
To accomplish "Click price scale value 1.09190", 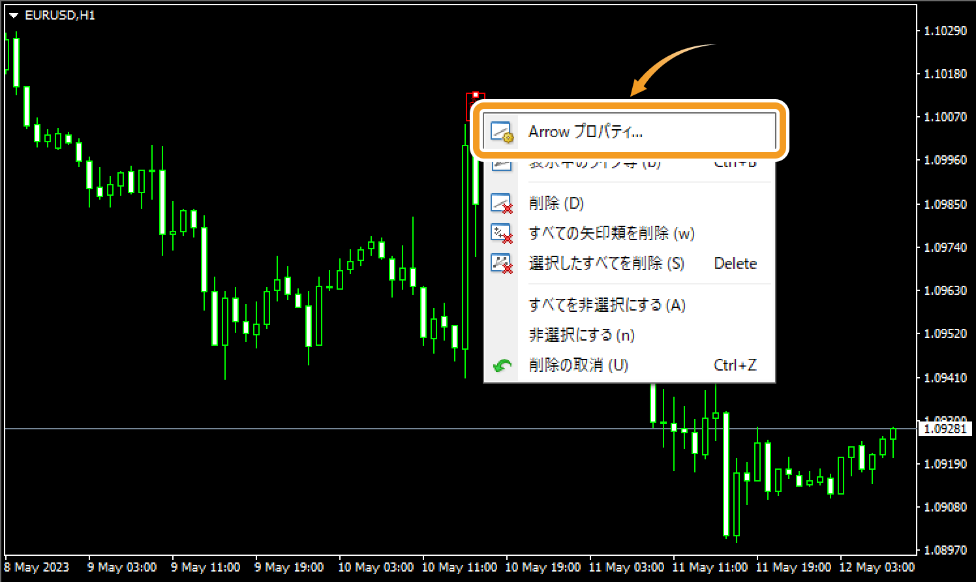I will tap(945, 464).
